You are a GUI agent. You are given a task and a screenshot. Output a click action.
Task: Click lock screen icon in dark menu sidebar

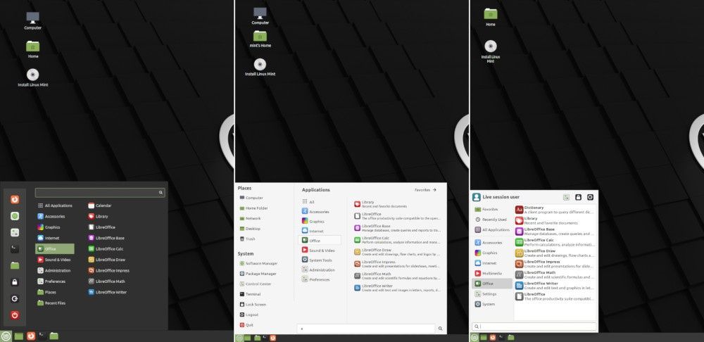point(15,282)
